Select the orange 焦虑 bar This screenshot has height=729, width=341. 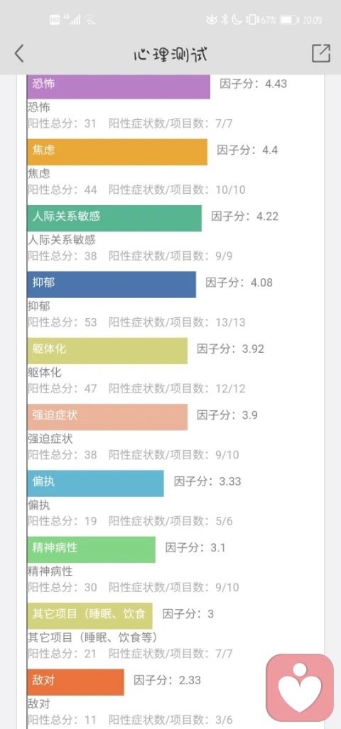pyautogui.click(x=117, y=152)
